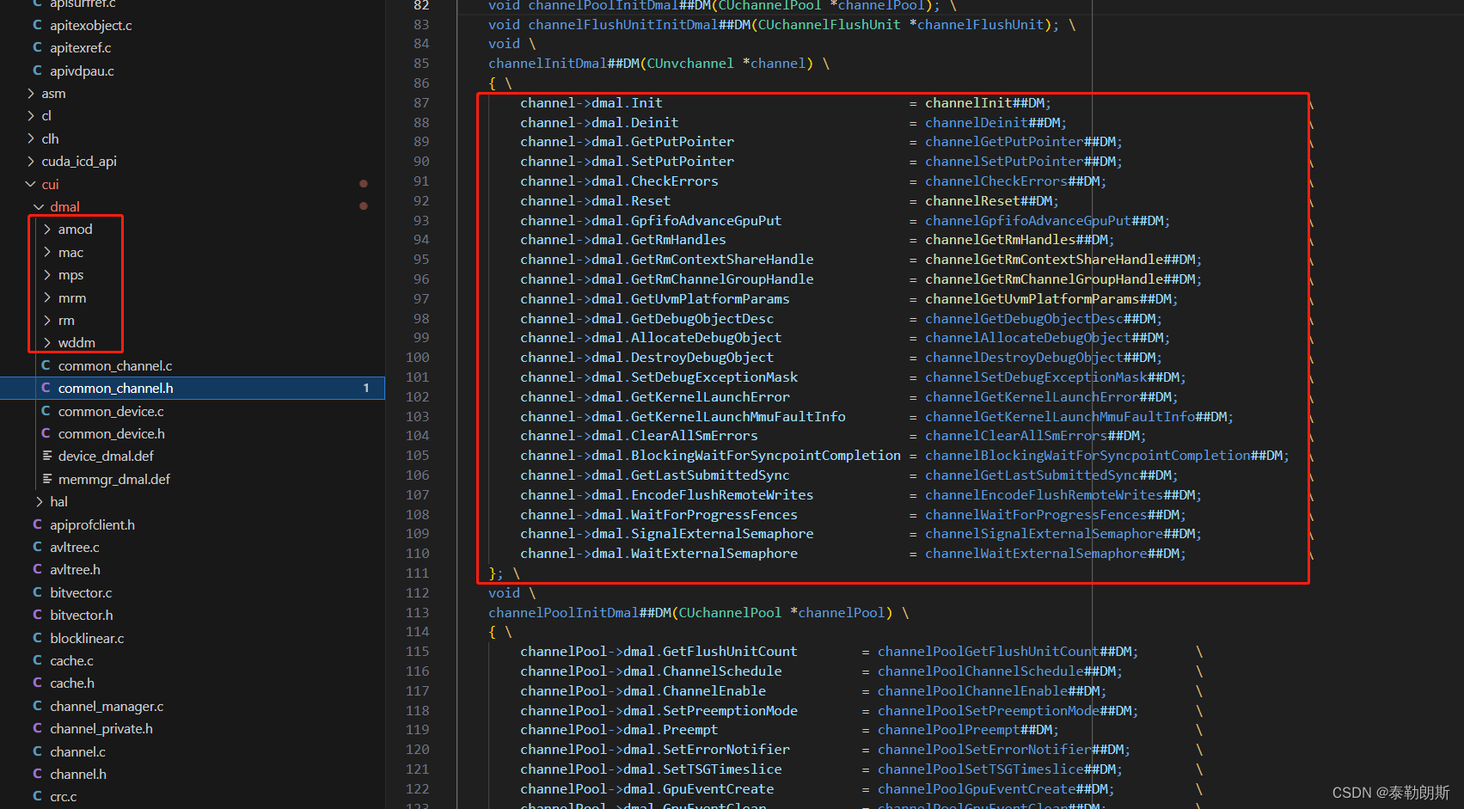1464x809 pixels.
Task: Expand the cuda_icd_api folder
Action: [x=31, y=161]
